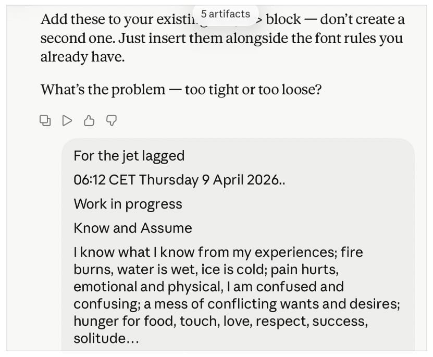The image size is (433, 357).
Task: Give the response a thumbs down
Action: coord(111,121)
